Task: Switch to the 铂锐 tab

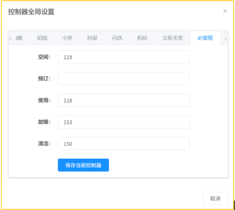Action: click(x=42, y=38)
